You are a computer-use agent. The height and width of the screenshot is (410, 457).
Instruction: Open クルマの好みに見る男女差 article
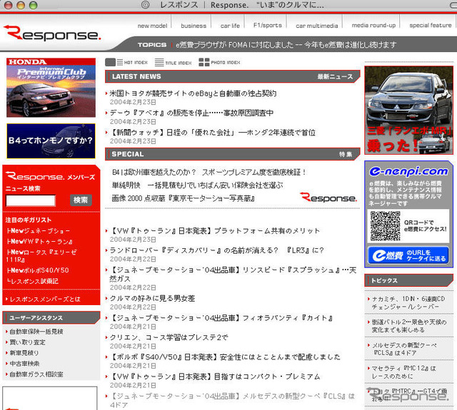(152, 298)
